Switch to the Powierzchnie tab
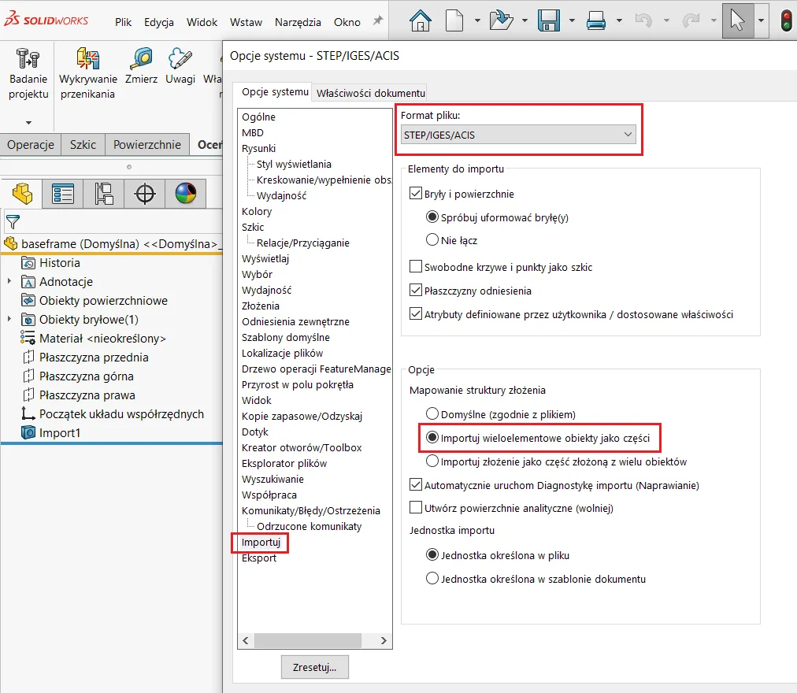The image size is (797, 693). pyautogui.click(x=147, y=145)
